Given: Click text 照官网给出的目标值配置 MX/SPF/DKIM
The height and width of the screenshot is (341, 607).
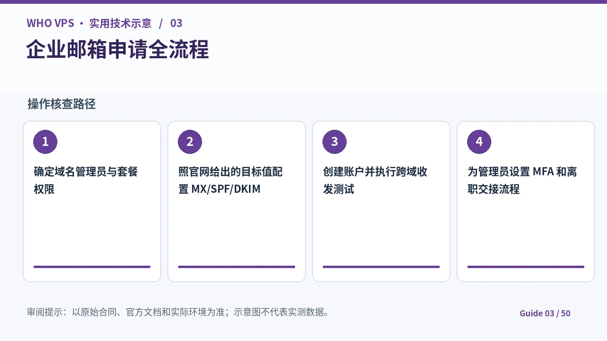Looking at the screenshot, I should (x=230, y=180).
